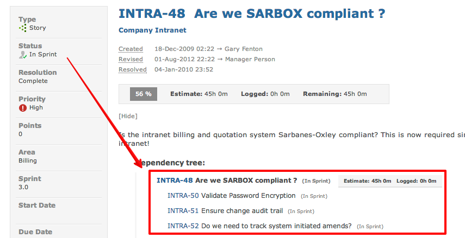The height and width of the screenshot is (238, 465).
Task: Click the Created date label
Action: pyautogui.click(x=131, y=49)
